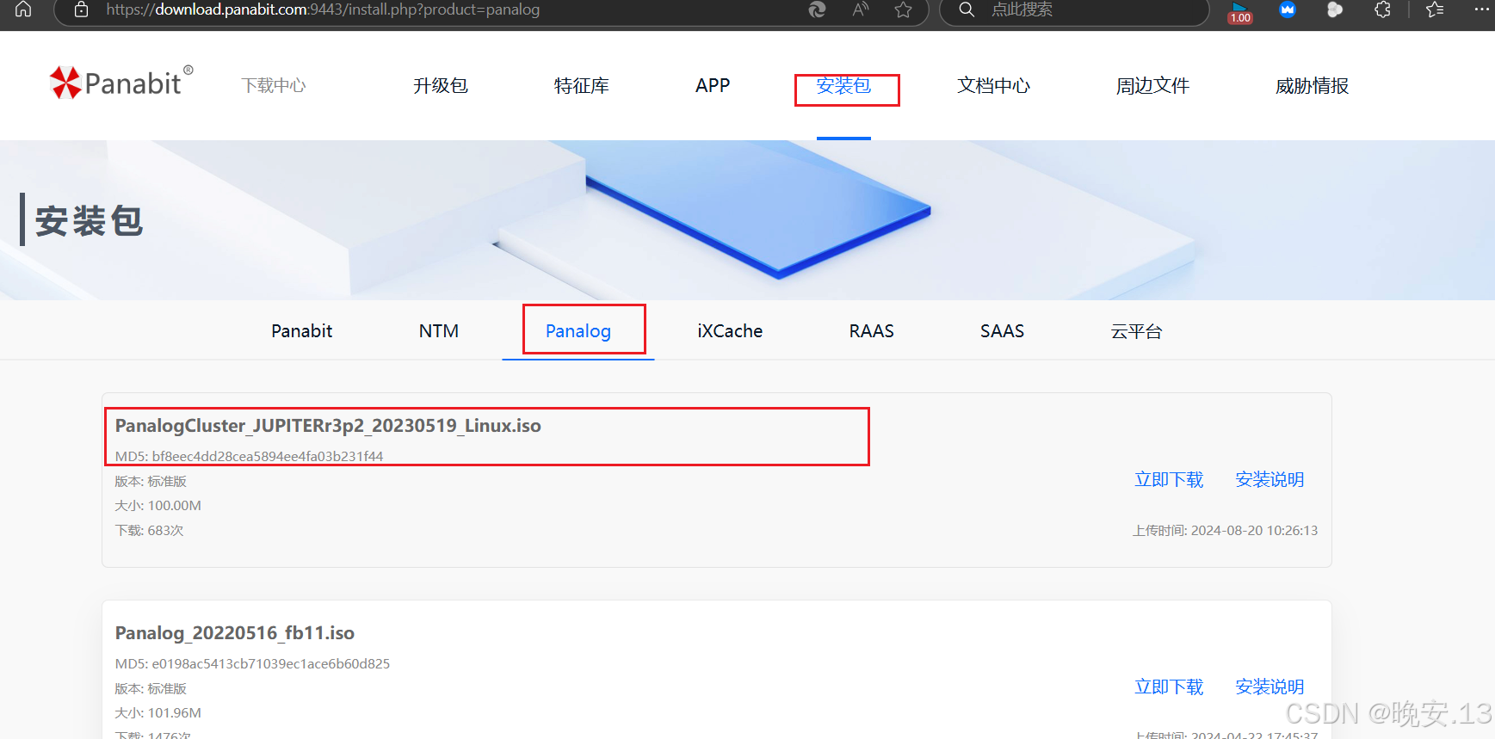Select MD5 e0198ac5413cb71039ec1ace6b60d825 text
Image resolution: width=1495 pixels, height=739 pixels.
pyautogui.click(x=252, y=663)
